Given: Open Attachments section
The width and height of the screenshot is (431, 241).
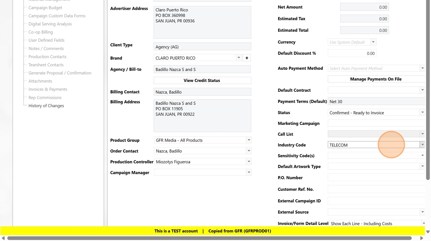Looking at the screenshot, I should [x=40, y=81].
